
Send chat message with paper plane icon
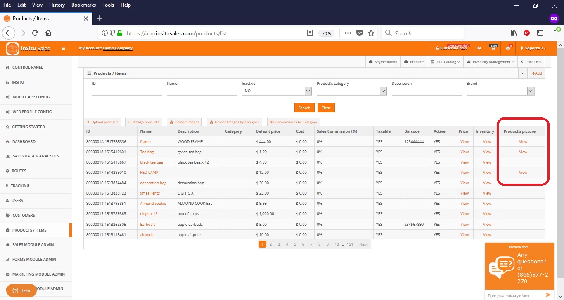click(548, 295)
